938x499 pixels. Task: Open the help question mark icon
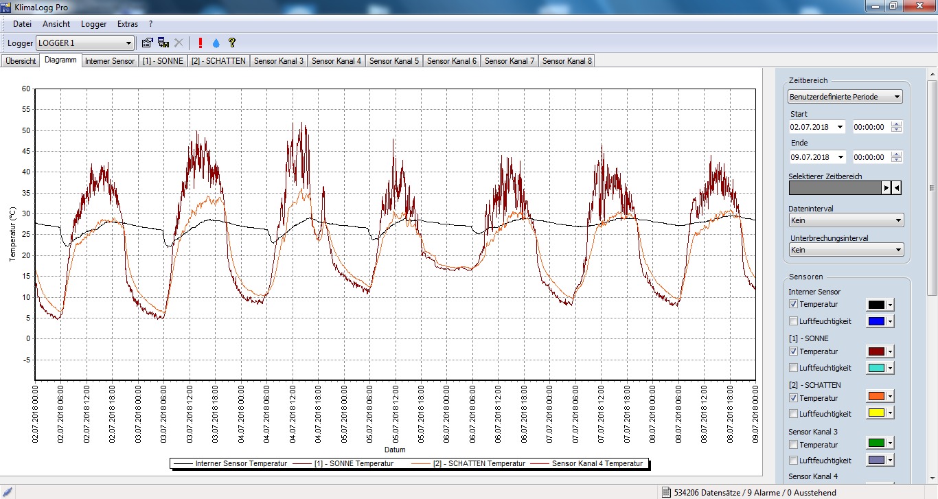coord(231,42)
